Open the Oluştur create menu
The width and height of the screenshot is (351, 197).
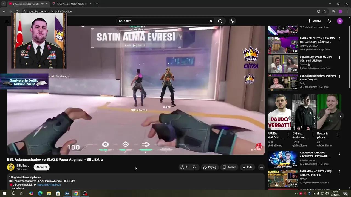315,21
